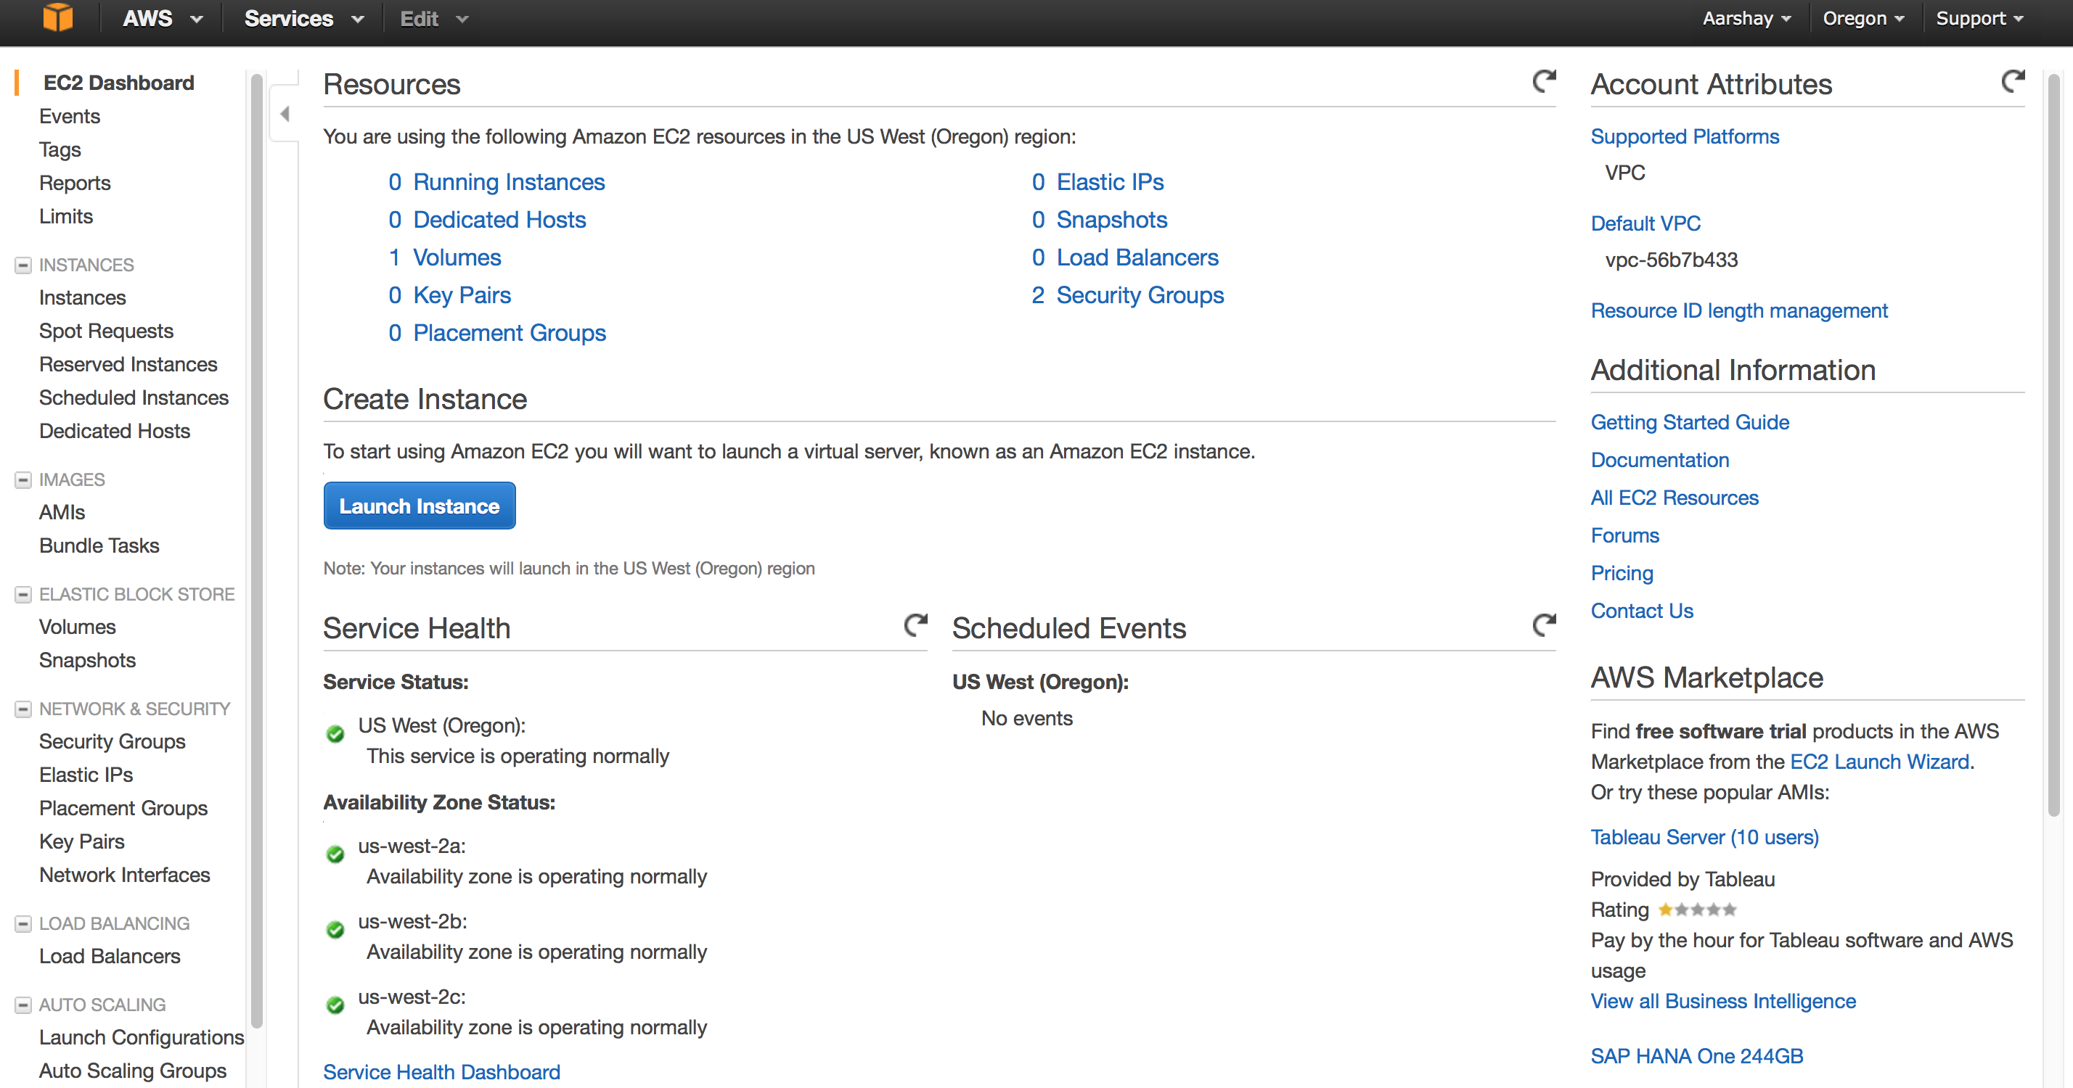Click the Tableau Server star rating
This screenshot has width=2073, height=1088.
click(1696, 910)
